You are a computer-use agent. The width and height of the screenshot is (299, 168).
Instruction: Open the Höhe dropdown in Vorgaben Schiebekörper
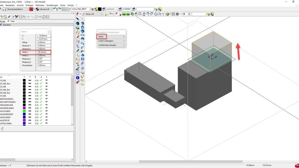(111, 37)
